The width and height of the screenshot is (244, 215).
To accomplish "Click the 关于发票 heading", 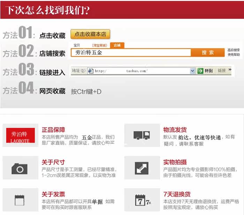I will 53,194.
